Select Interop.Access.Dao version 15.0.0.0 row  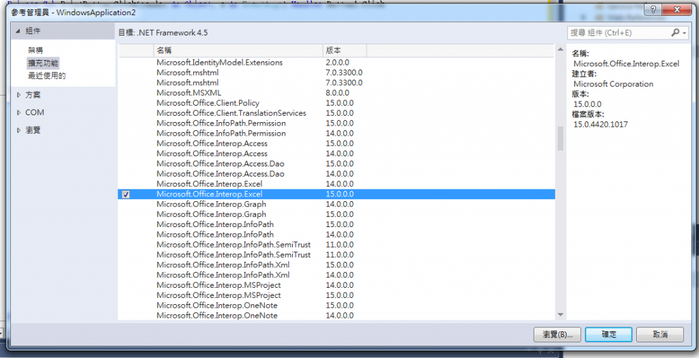pos(336,164)
